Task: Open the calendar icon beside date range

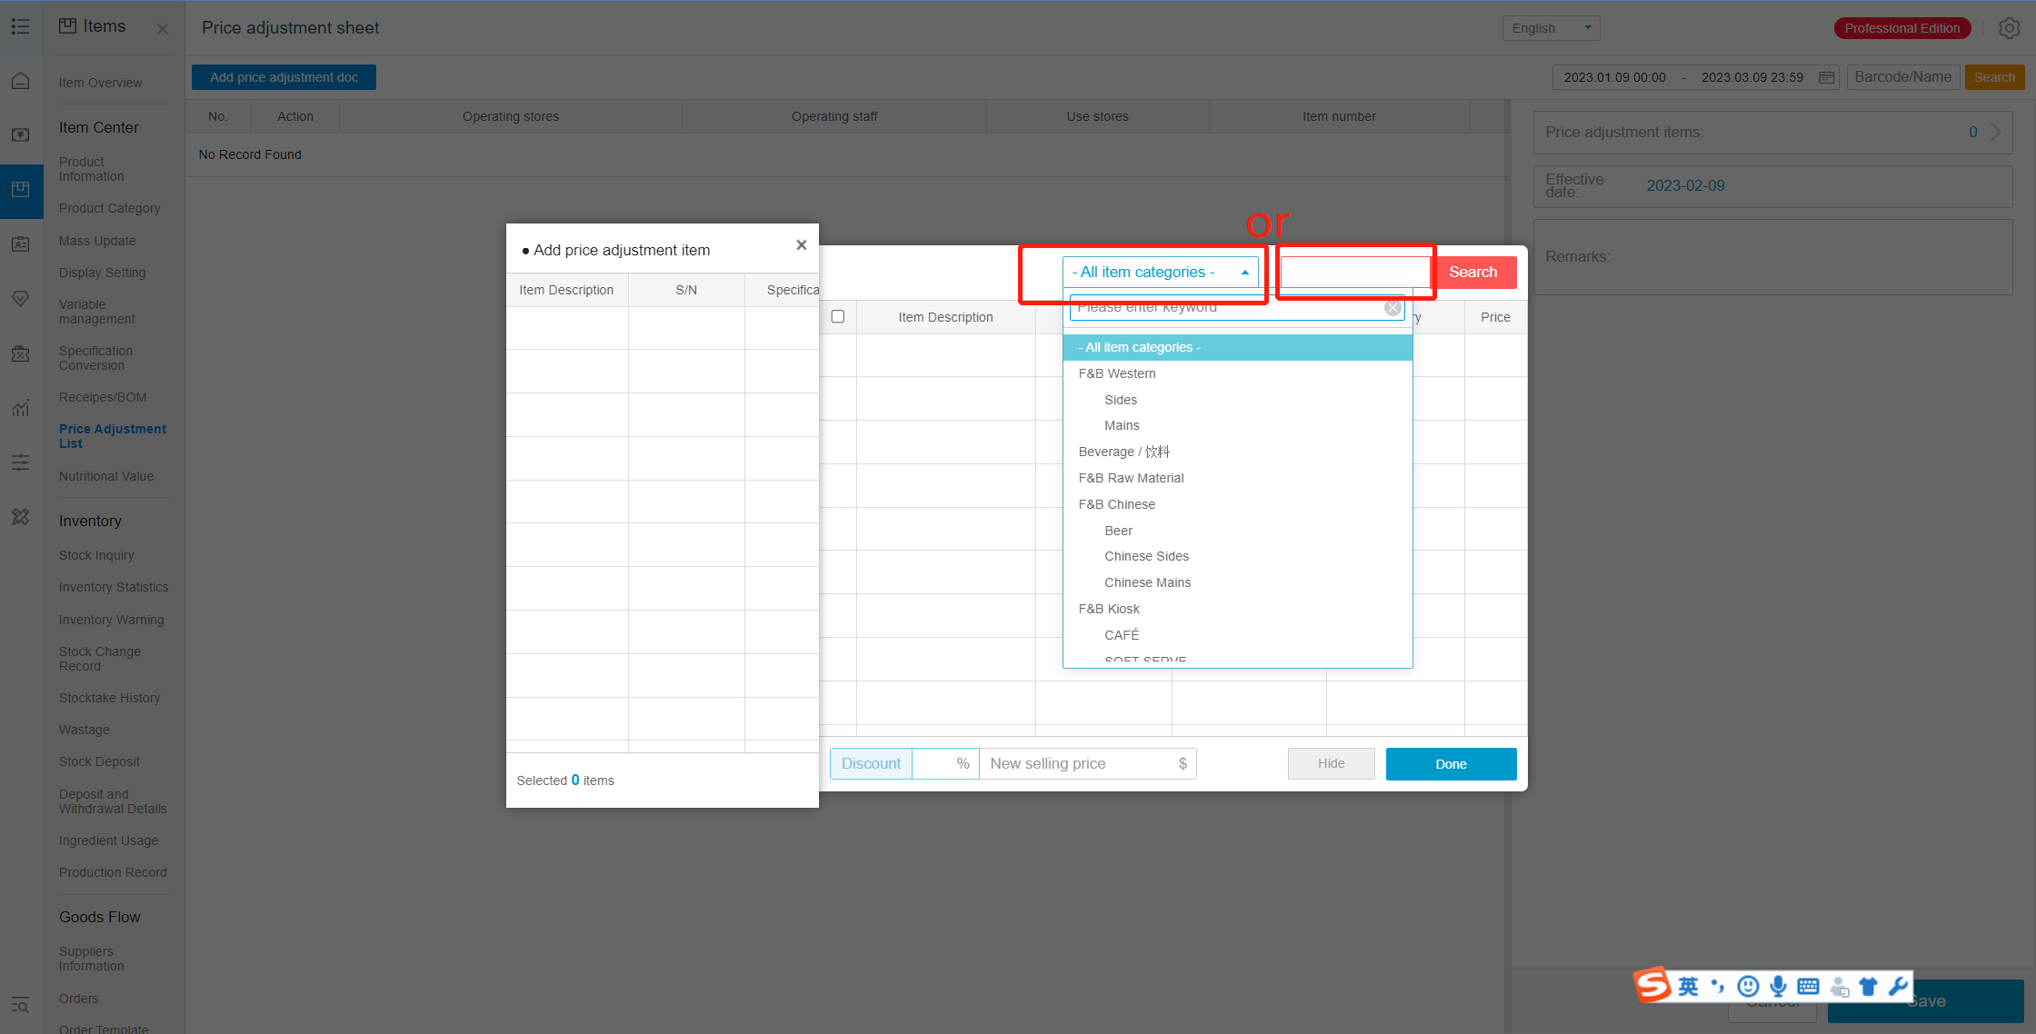Action: [x=1826, y=77]
